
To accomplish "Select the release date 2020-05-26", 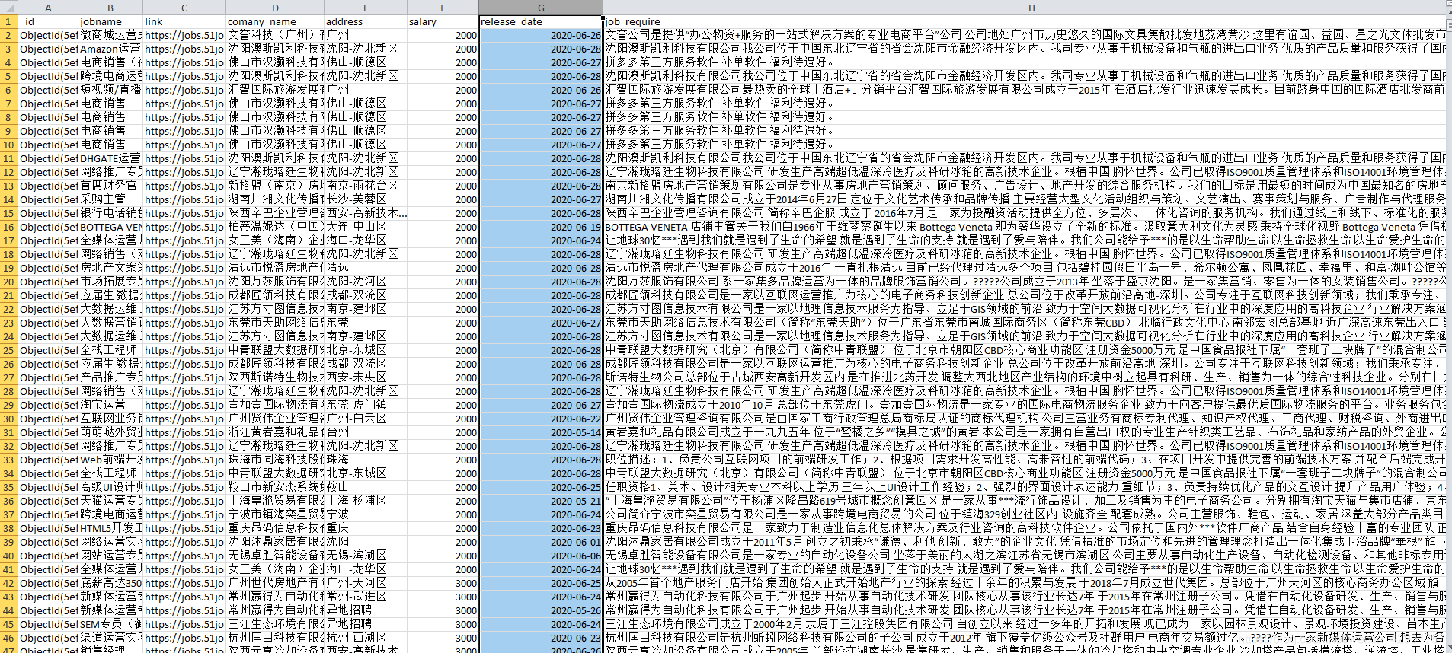I will (541, 610).
